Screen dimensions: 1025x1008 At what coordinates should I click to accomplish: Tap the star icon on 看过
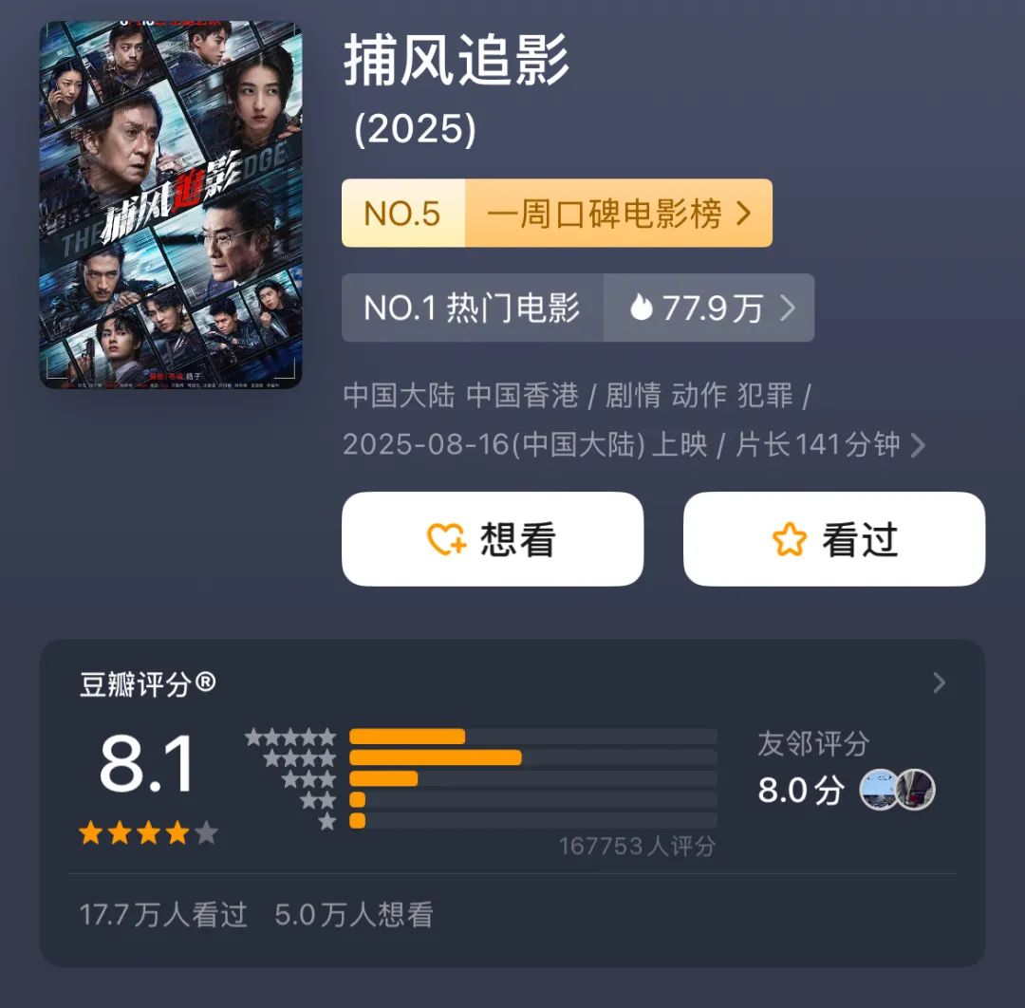[x=789, y=540]
